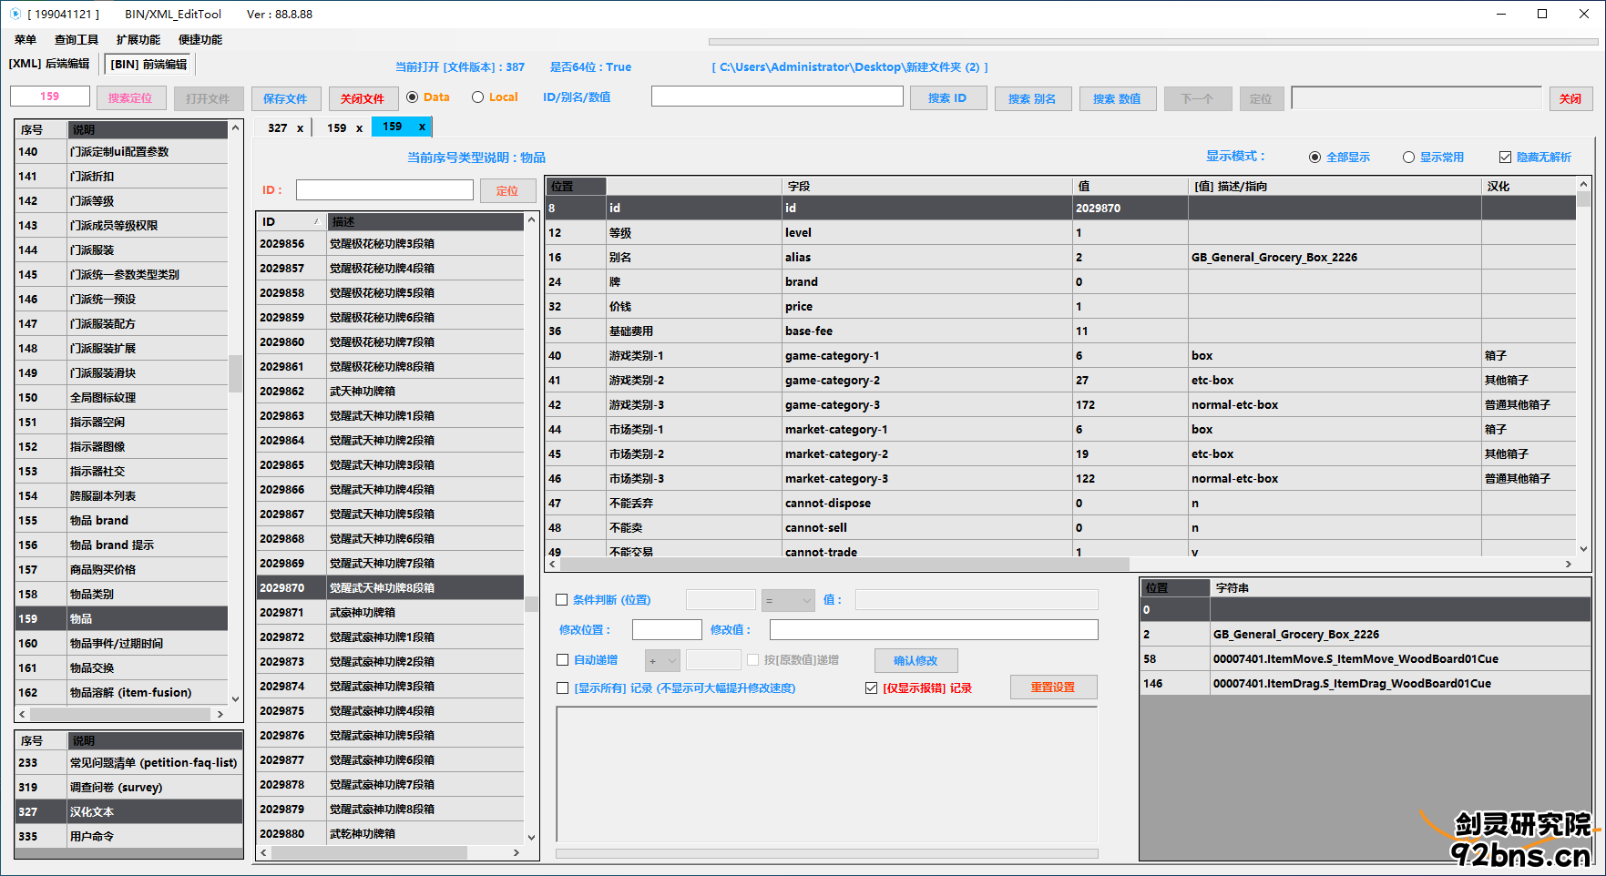Click the 定位 button beside ID field

tap(507, 190)
